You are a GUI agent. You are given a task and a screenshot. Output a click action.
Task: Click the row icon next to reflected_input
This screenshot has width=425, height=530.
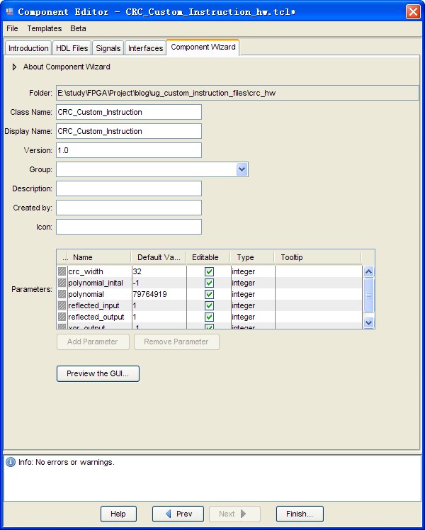click(x=62, y=305)
